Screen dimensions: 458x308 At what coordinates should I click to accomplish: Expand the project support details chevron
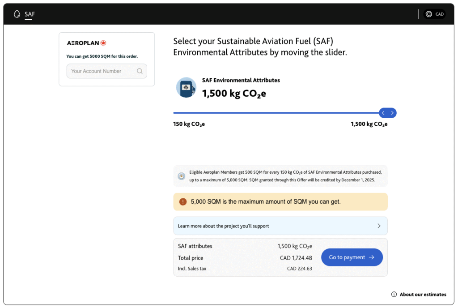(x=379, y=226)
